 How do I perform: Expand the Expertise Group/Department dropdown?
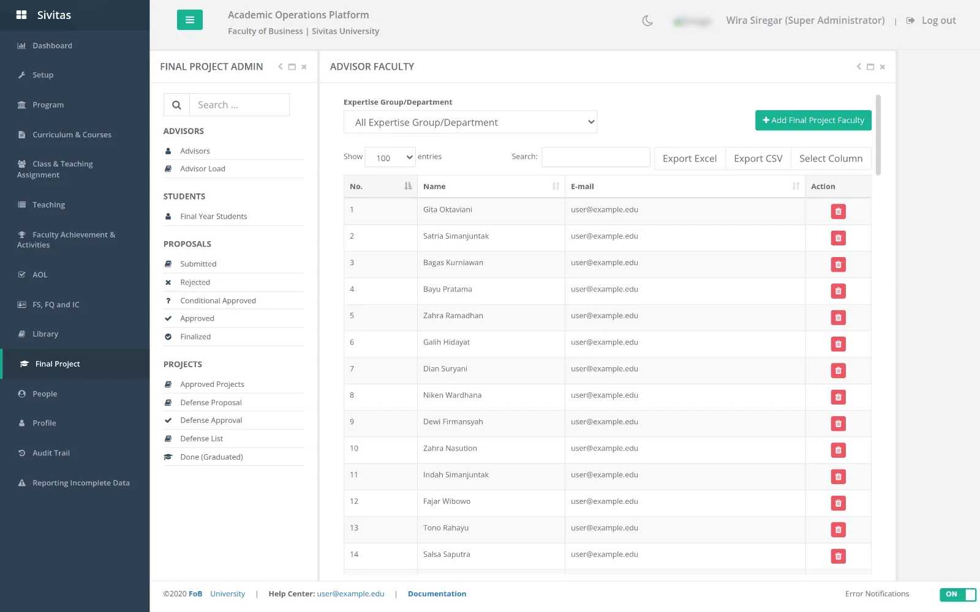coord(470,122)
